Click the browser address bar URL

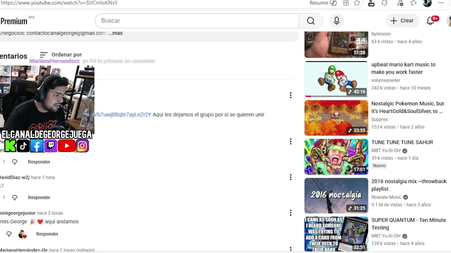[x=59, y=3]
